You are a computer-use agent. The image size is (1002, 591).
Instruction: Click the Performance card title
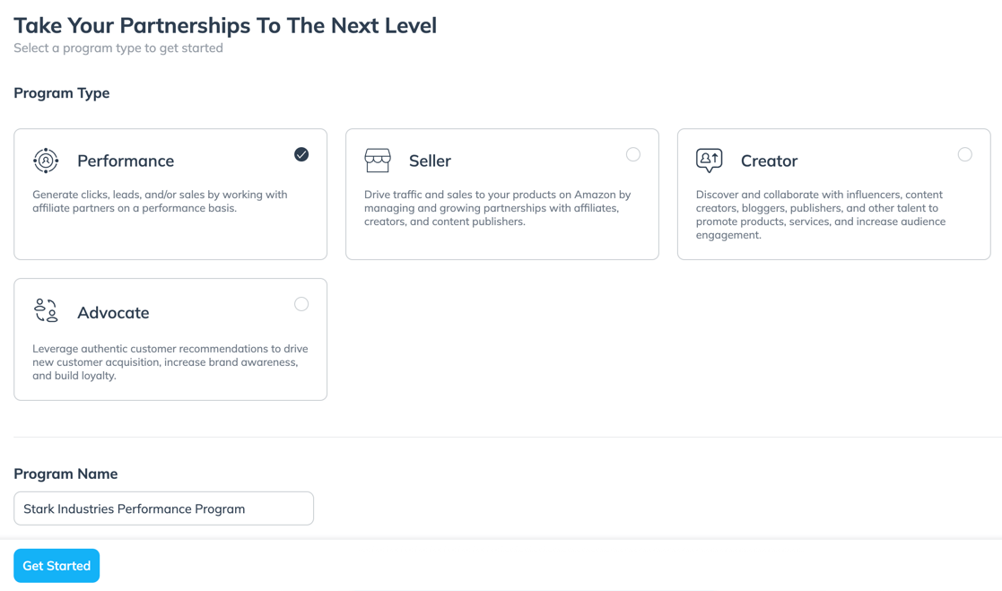pos(126,161)
